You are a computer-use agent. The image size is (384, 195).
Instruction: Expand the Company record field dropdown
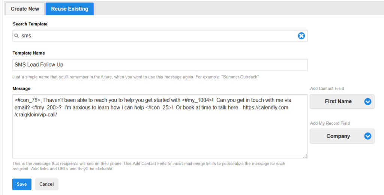(338, 136)
